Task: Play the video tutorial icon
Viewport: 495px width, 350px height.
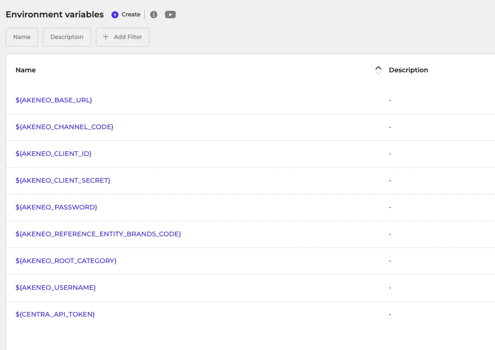Action: (170, 15)
